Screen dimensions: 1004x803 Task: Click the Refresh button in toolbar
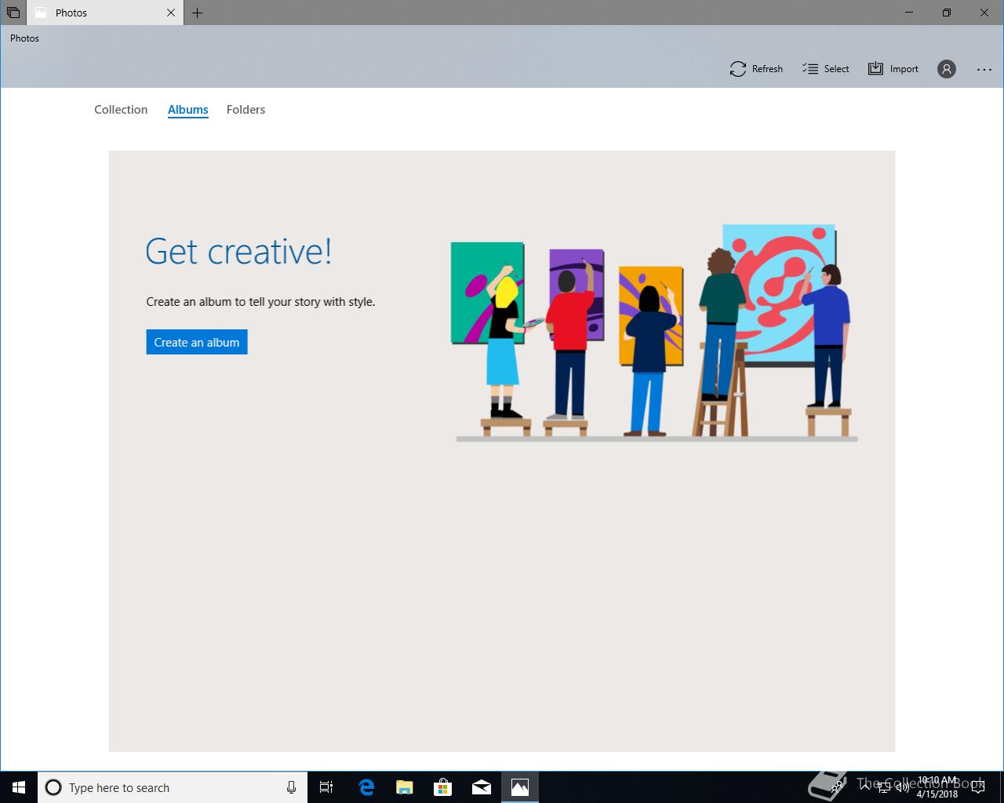756,69
